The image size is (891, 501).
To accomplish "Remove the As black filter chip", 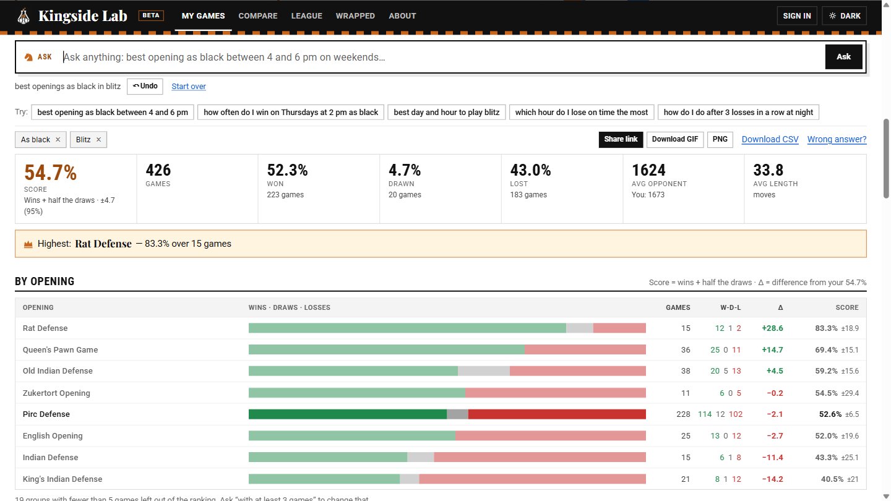I will tap(58, 140).
